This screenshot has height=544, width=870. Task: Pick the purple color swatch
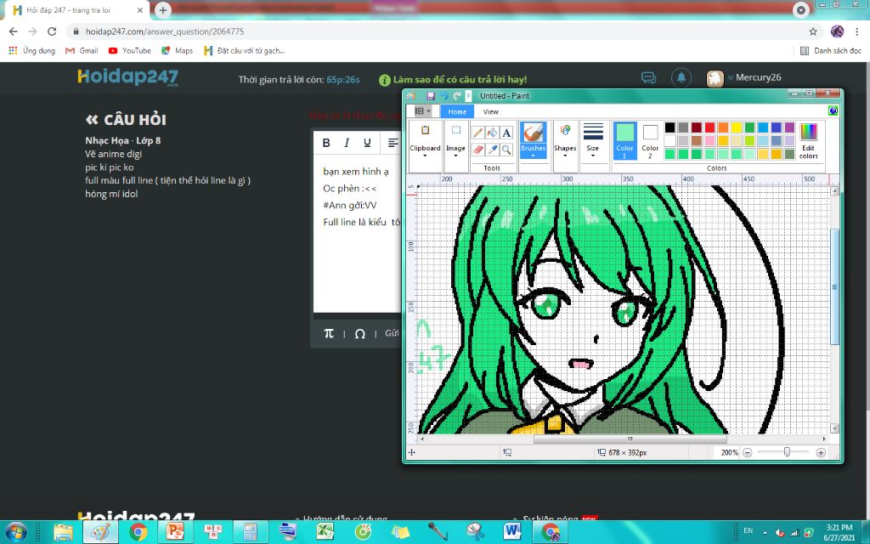click(x=789, y=127)
